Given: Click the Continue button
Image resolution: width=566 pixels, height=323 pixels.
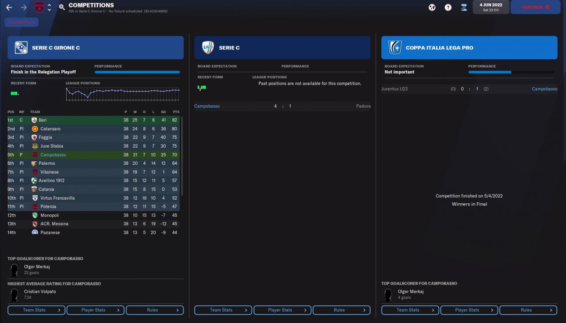Looking at the screenshot, I should point(535,7).
